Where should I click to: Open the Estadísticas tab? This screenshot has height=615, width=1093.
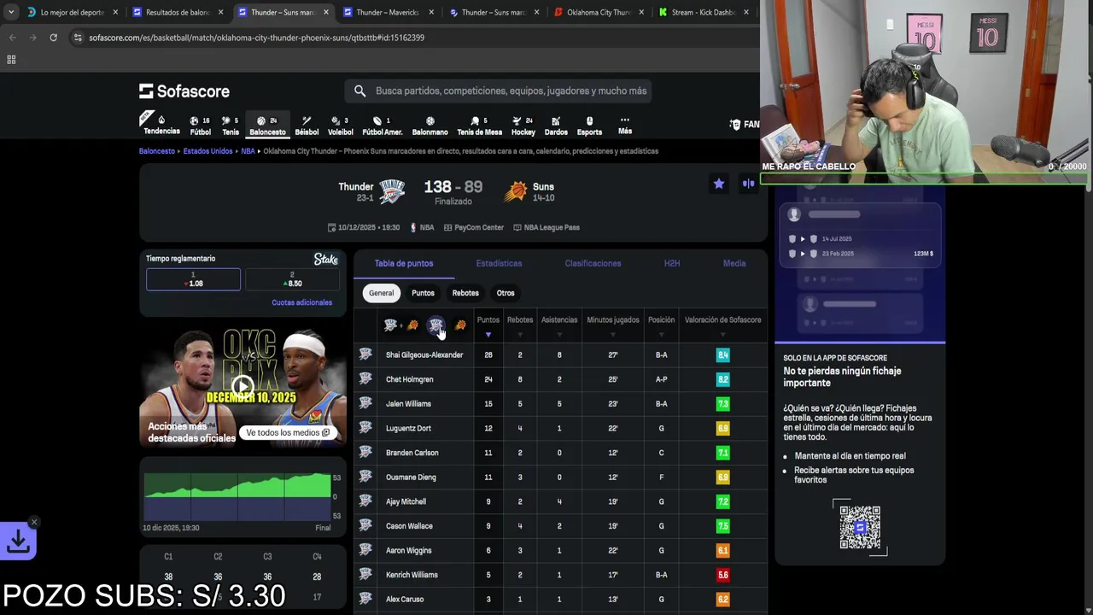point(499,263)
